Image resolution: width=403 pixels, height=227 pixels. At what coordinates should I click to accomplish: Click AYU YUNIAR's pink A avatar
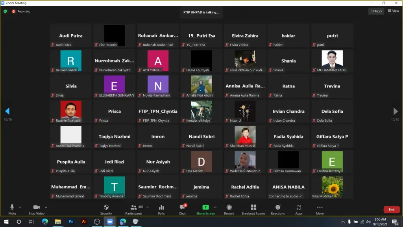tap(158, 61)
